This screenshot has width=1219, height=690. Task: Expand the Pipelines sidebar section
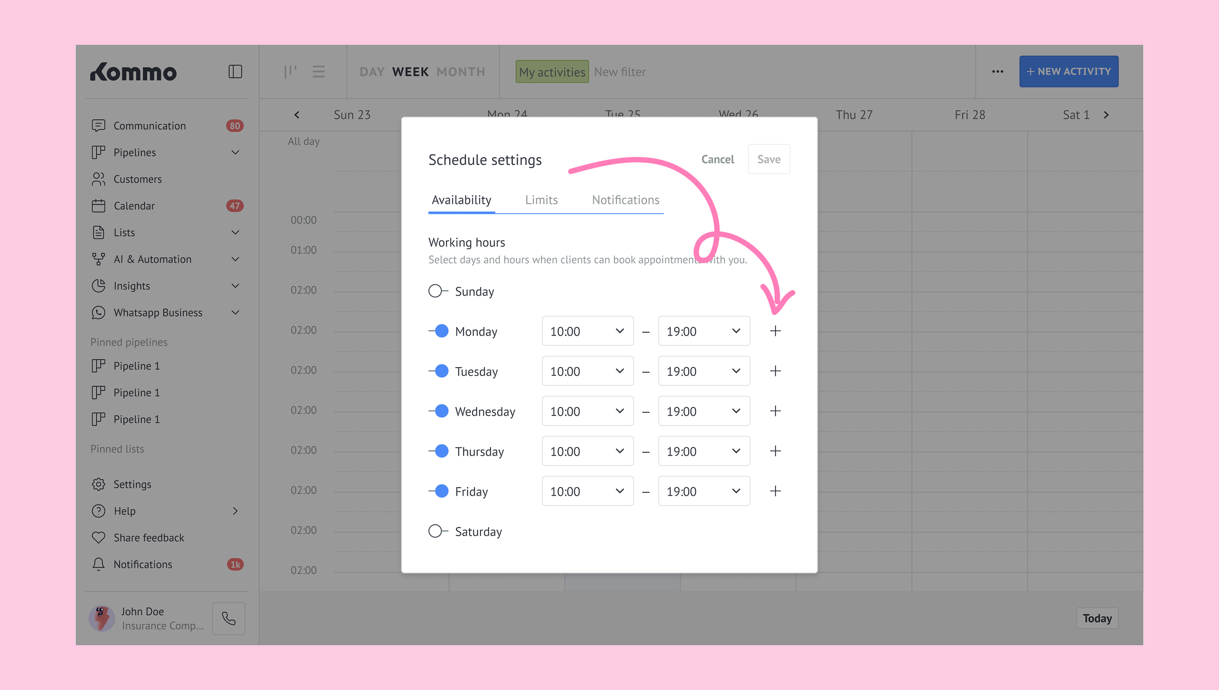coord(235,152)
